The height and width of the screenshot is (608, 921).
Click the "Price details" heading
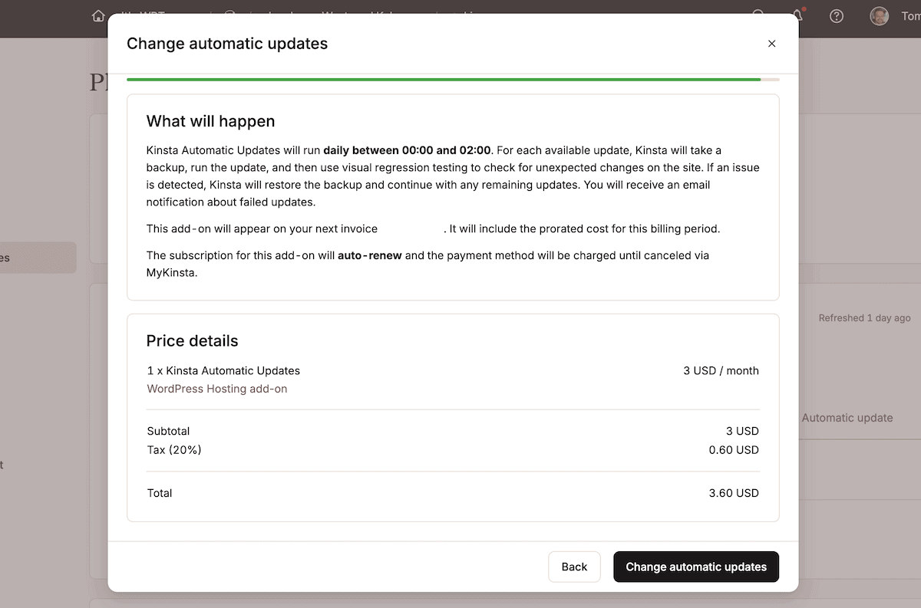click(192, 341)
